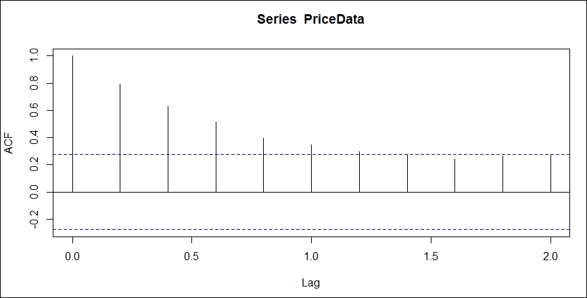Click the ACF y-axis label
The width and height of the screenshot is (587, 298).
(9, 143)
